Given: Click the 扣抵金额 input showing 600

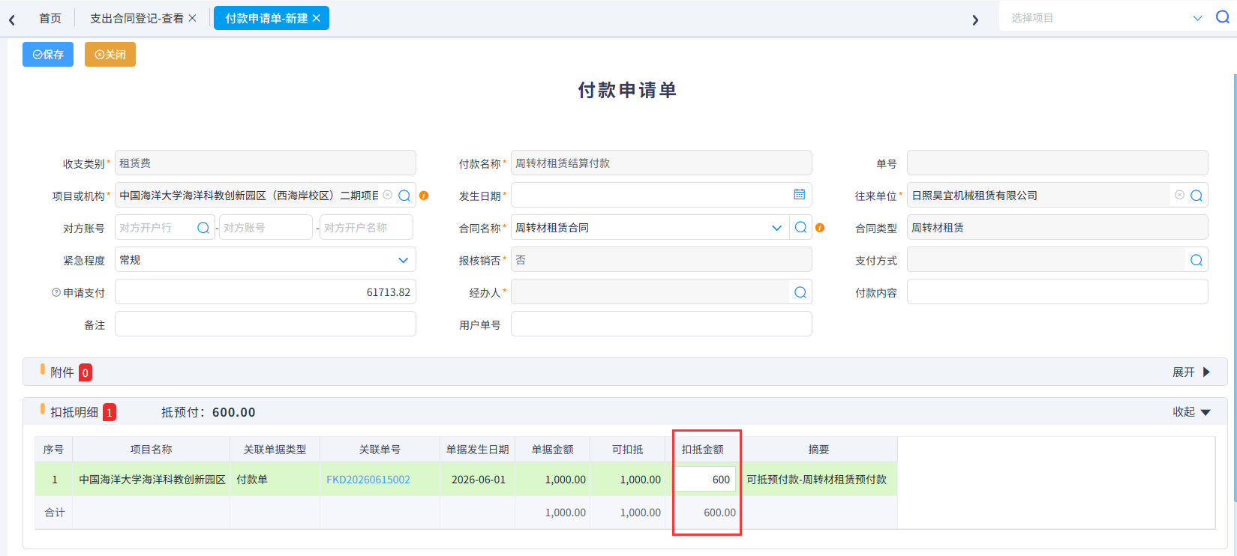Looking at the screenshot, I should coord(704,480).
